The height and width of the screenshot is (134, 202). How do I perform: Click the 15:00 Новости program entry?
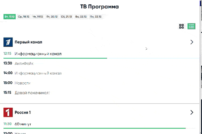[x=17, y=83]
